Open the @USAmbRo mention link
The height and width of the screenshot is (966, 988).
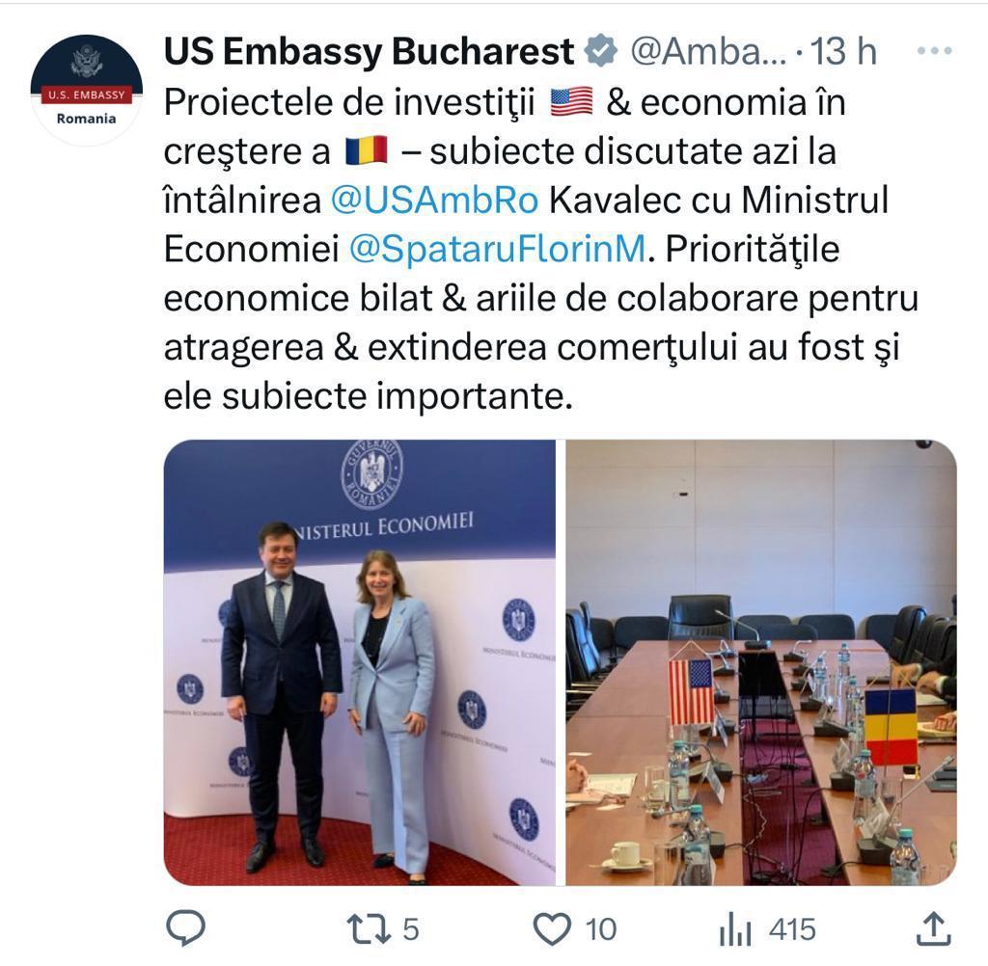tap(435, 201)
